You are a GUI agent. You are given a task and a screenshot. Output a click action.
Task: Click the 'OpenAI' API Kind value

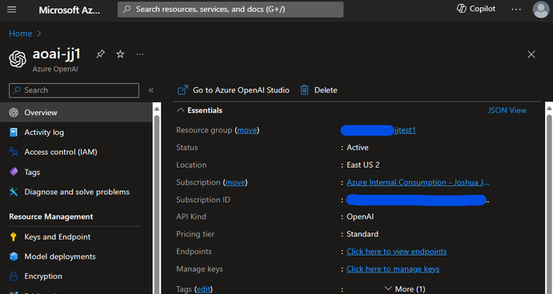360,217
